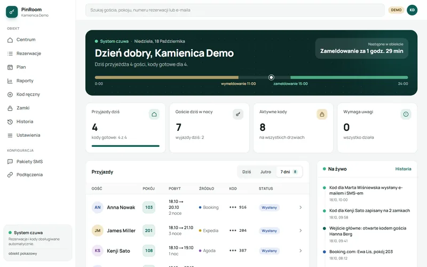Image resolution: width=427 pixels, height=267 pixels.
Task: Click Expedia source for James Miller
Action: point(209,231)
